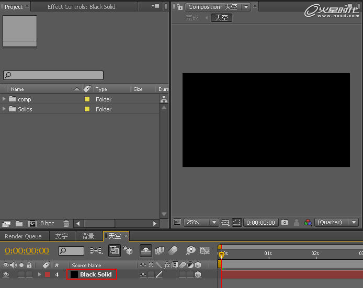The height and width of the screenshot is (288, 363).
Task: Click the orange timeline timecode 0:00:00:00
Action: pos(27,250)
